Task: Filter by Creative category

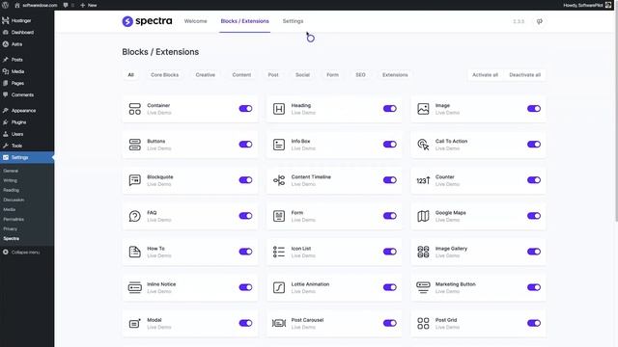Action: pyautogui.click(x=206, y=75)
